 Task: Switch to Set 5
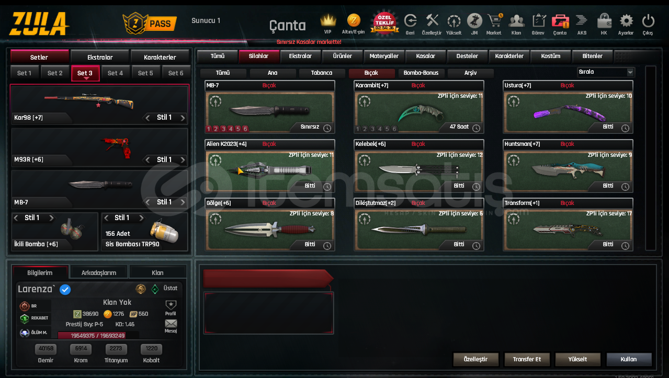(x=145, y=73)
